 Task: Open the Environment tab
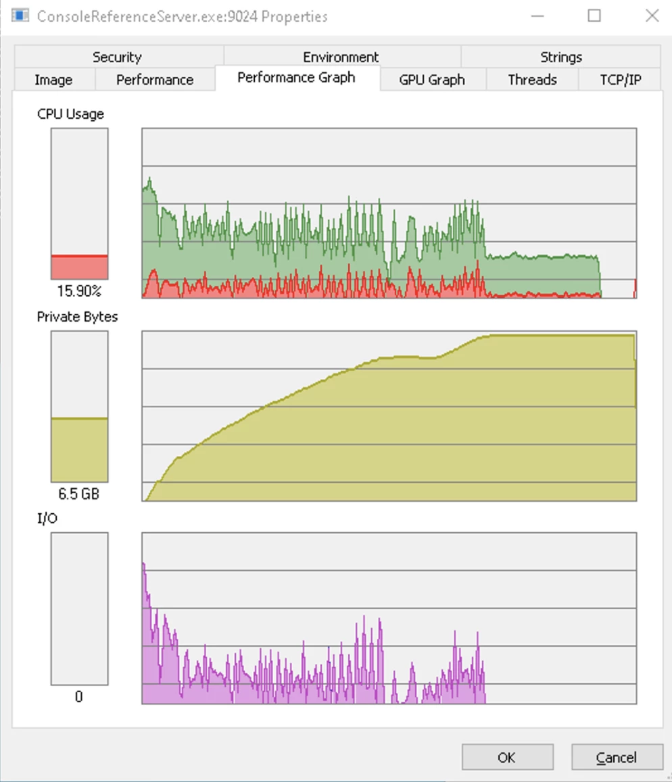341,57
